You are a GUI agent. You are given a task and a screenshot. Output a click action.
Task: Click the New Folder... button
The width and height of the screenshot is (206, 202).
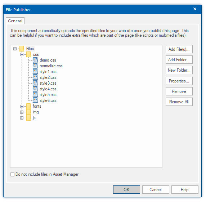coord(179,70)
